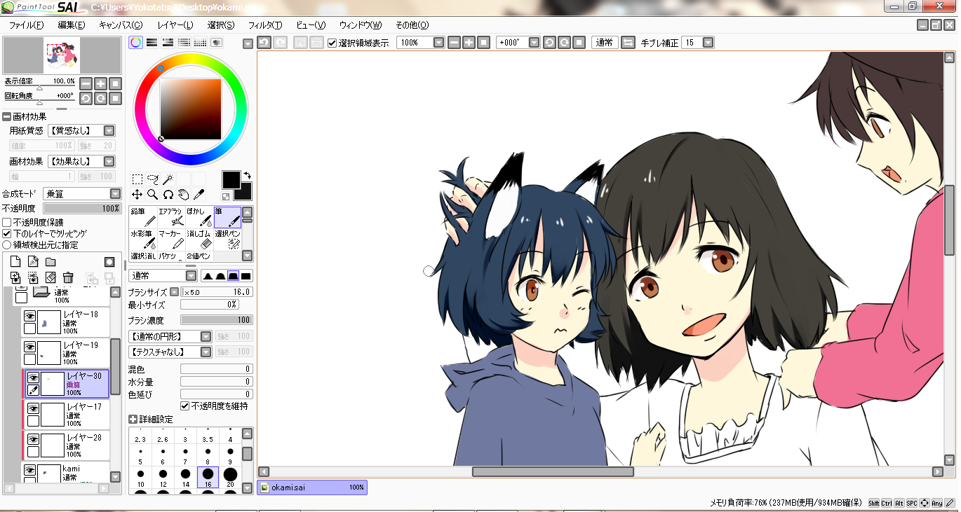Toggle 選択領域表示 selection display checkbox
The height and width of the screenshot is (512, 961).
click(x=332, y=43)
